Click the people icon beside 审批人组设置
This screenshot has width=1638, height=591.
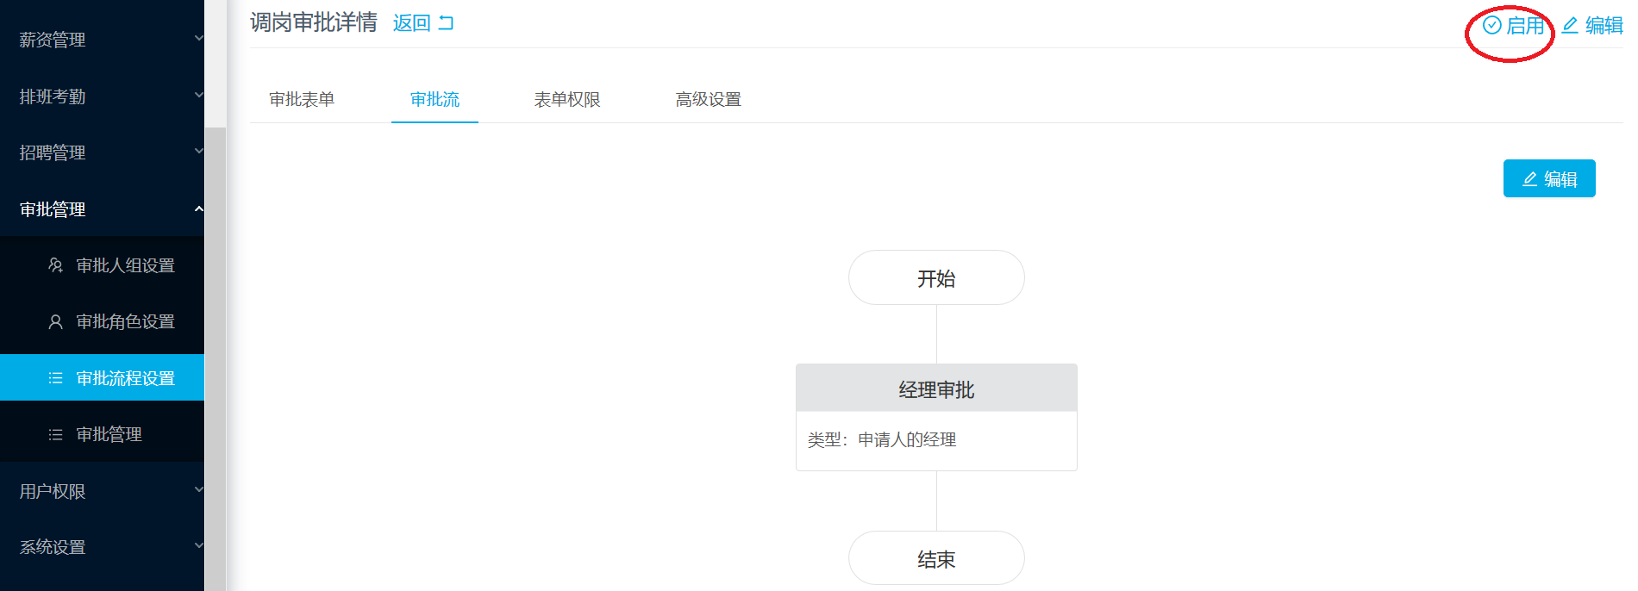pyautogui.click(x=56, y=265)
